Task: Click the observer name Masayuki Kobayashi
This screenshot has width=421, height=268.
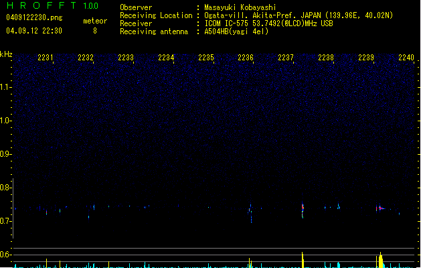Action: 240,7
